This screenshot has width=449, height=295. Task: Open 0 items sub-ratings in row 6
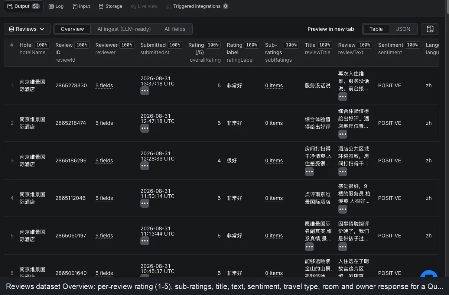(x=274, y=273)
